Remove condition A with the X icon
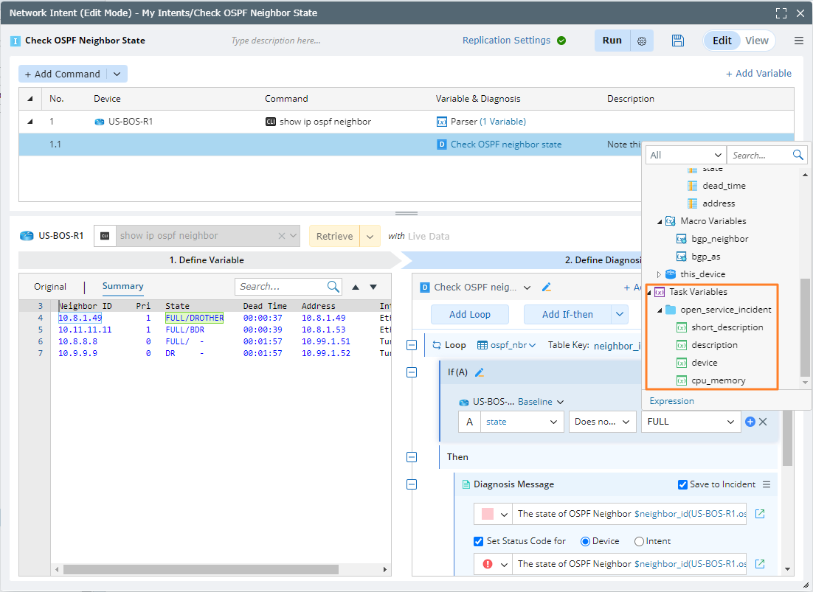 [x=764, y=422]
